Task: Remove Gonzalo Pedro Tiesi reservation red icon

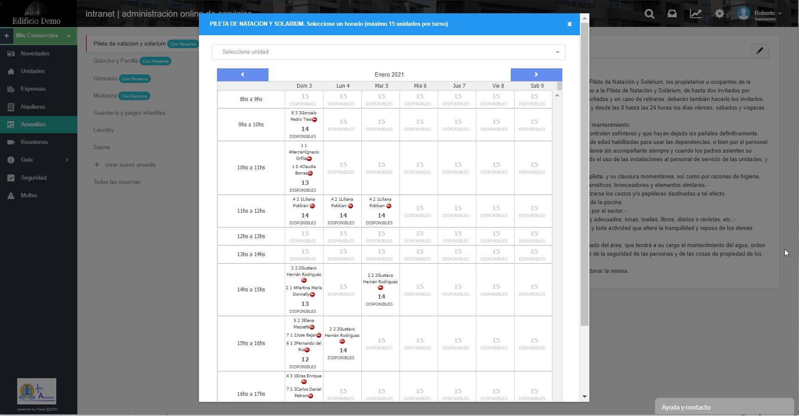Action: (x=314, y=119)
